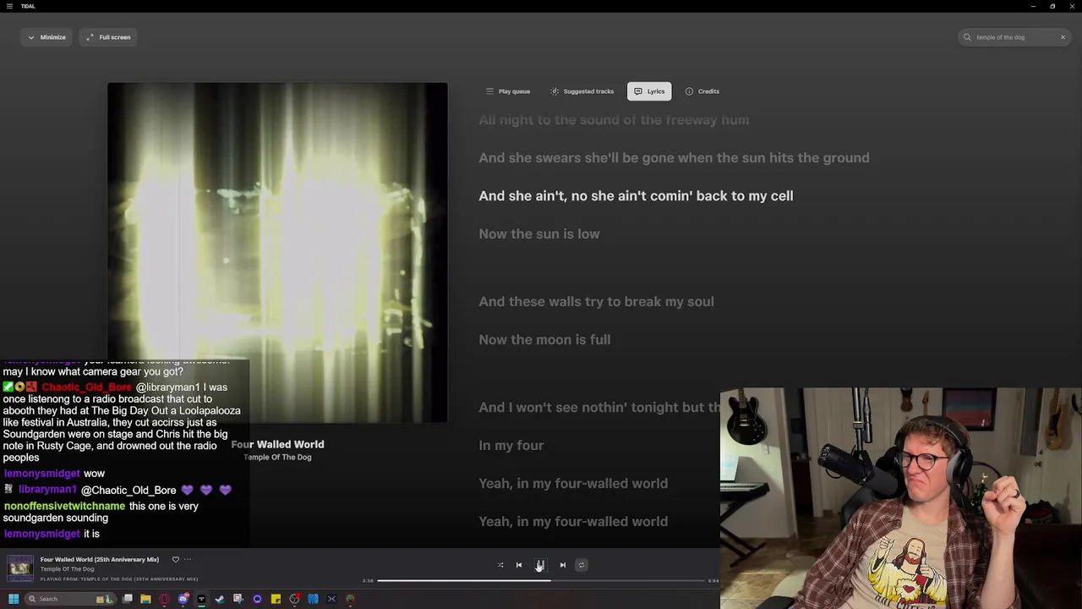Click the Play queue list icon
Viewport: 1082px width, 609px height.
click(x=489, y=91)
